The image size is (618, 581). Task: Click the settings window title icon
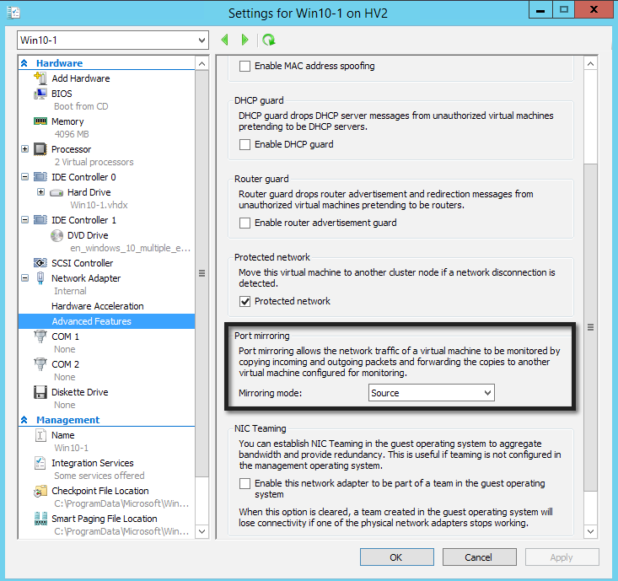coord(13,13)
